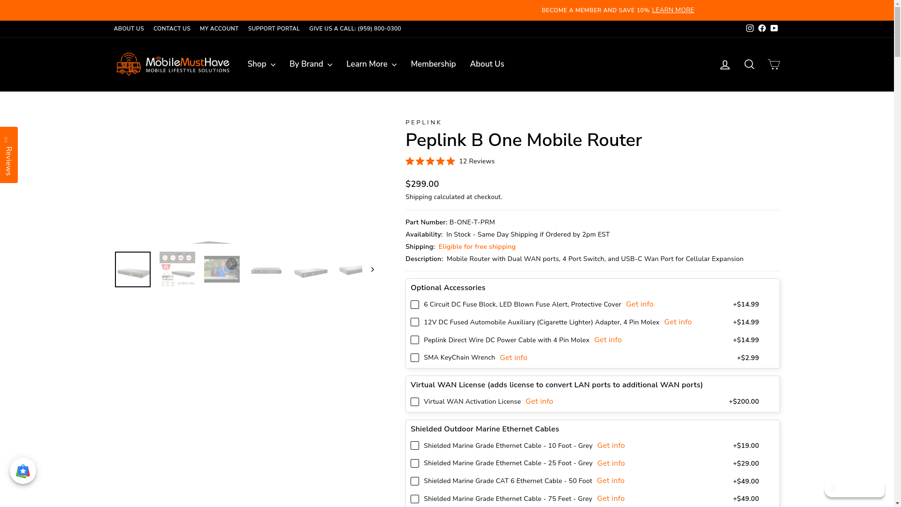
Task: Open the Membership menu item
Action: pos(433,64)
